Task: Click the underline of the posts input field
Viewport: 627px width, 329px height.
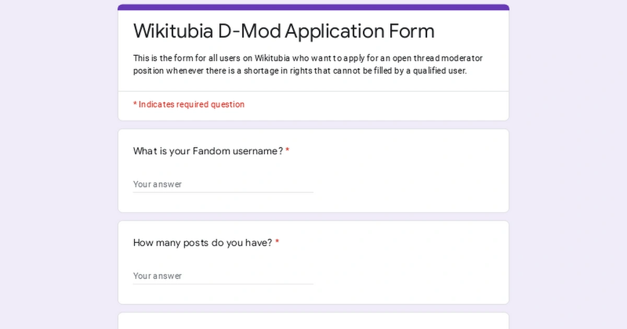Action: [x=223, y=284]
